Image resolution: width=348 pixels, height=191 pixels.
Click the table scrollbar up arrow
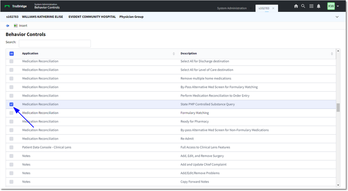click(x=338, y=51)
